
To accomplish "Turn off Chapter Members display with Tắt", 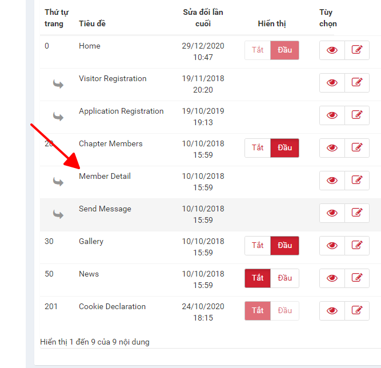I will pos(258,148).
